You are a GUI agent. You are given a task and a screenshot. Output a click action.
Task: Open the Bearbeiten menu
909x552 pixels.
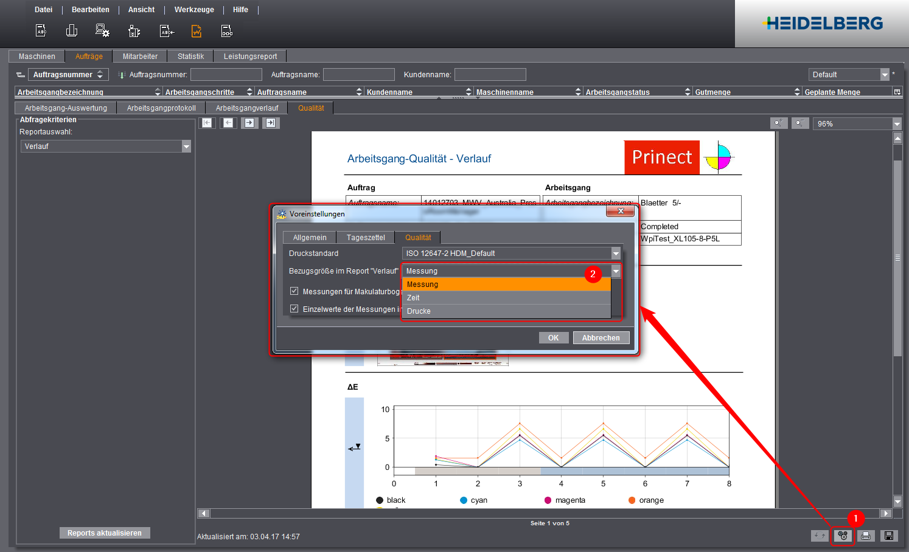point(91,10)
